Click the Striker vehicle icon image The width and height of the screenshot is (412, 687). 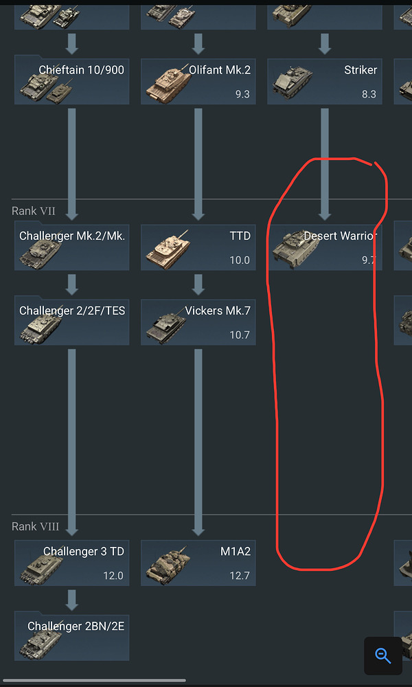click(292, 83)
